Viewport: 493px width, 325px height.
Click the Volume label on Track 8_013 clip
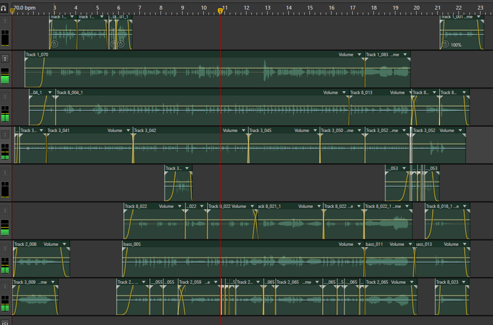click(397, 93)
